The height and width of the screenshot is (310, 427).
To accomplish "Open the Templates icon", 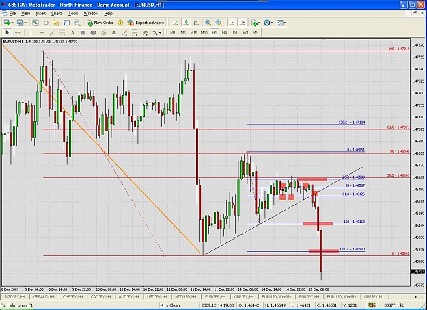I will [280, 23].
